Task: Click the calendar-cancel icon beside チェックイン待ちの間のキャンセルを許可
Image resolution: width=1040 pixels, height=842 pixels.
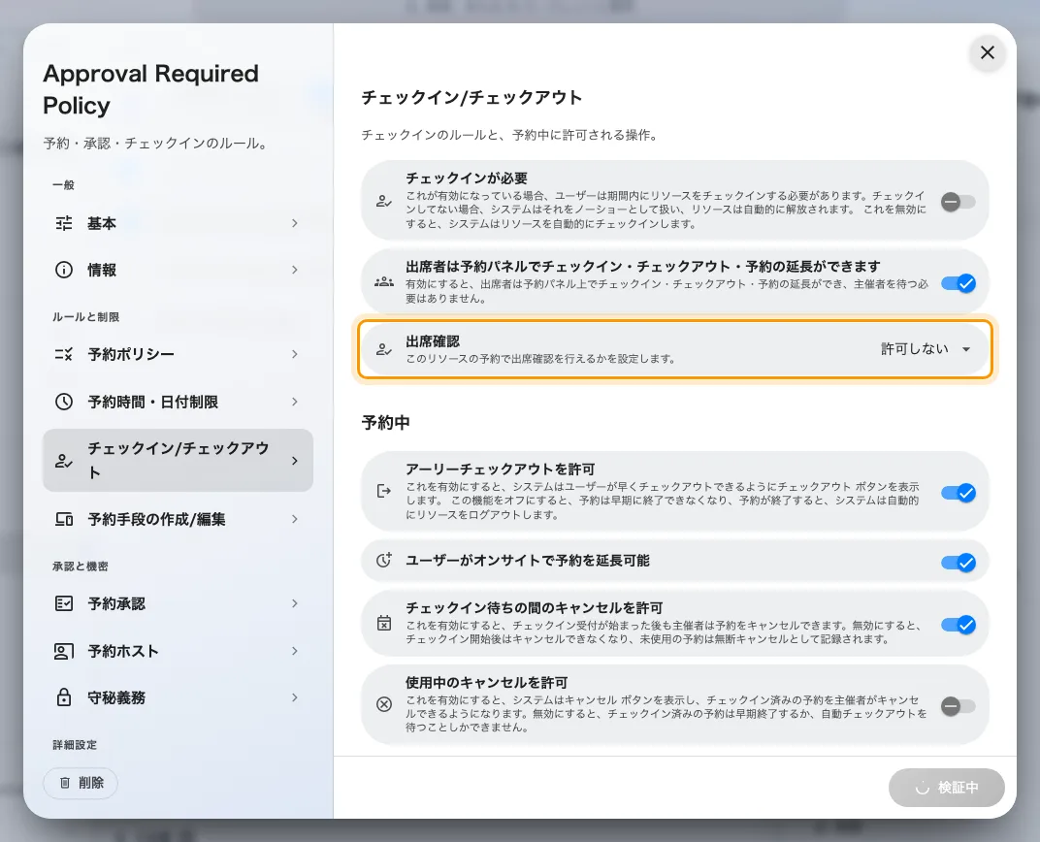Action: [384, 623]
